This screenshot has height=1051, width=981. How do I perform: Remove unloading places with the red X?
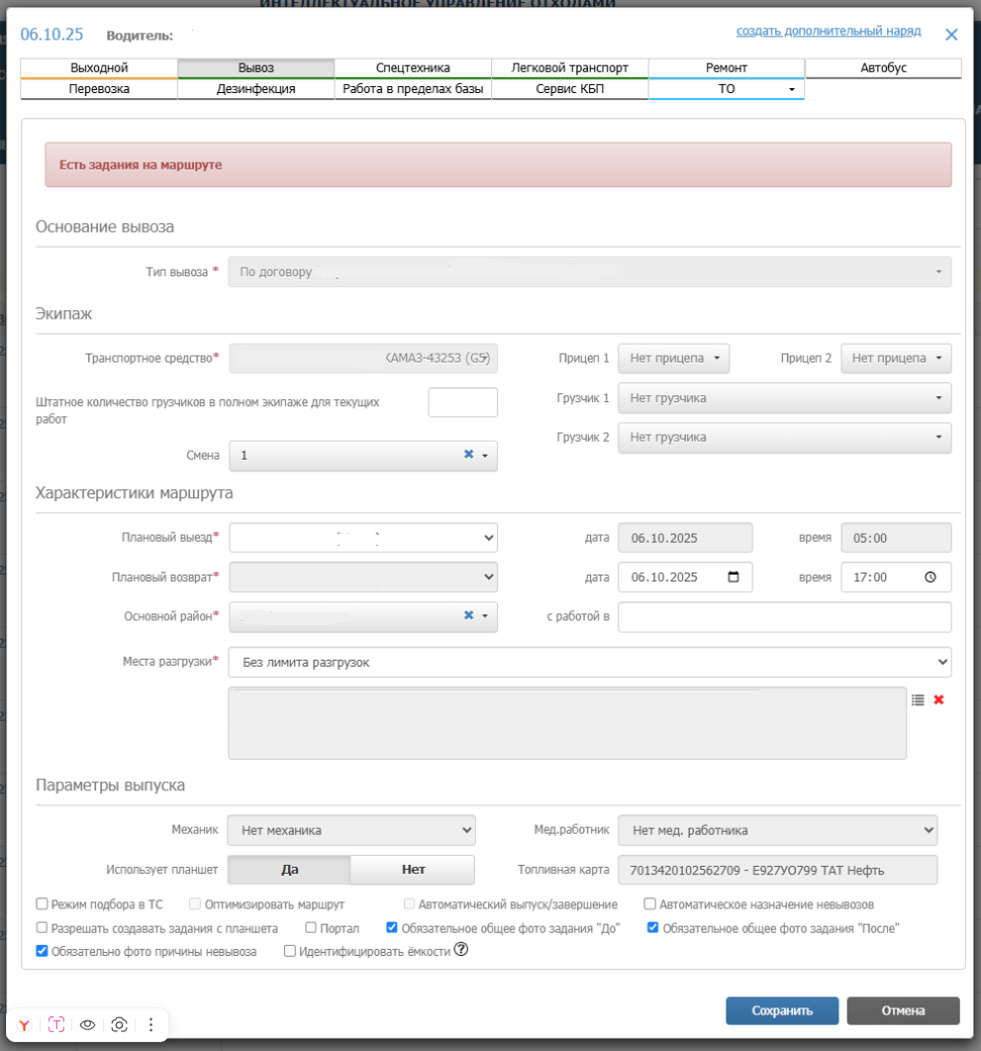click(x=938, y=699)
